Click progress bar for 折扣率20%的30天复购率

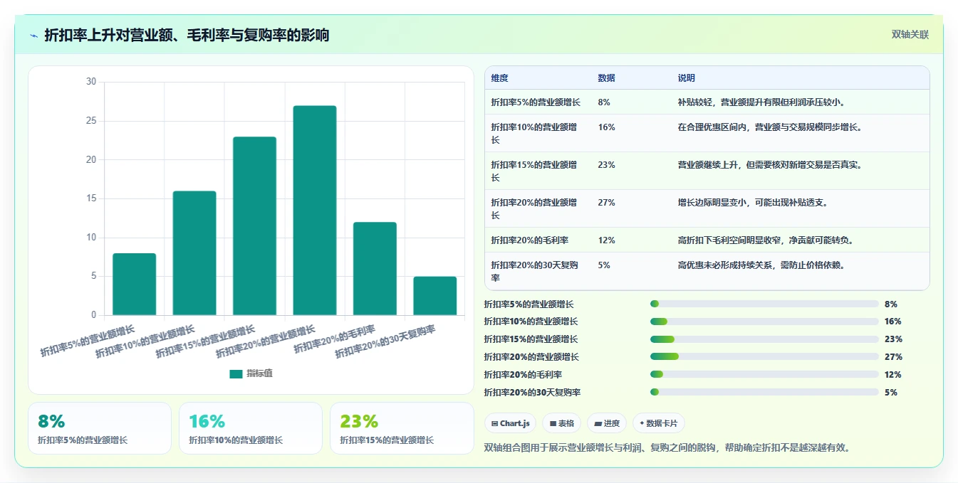tap(764, 392)
